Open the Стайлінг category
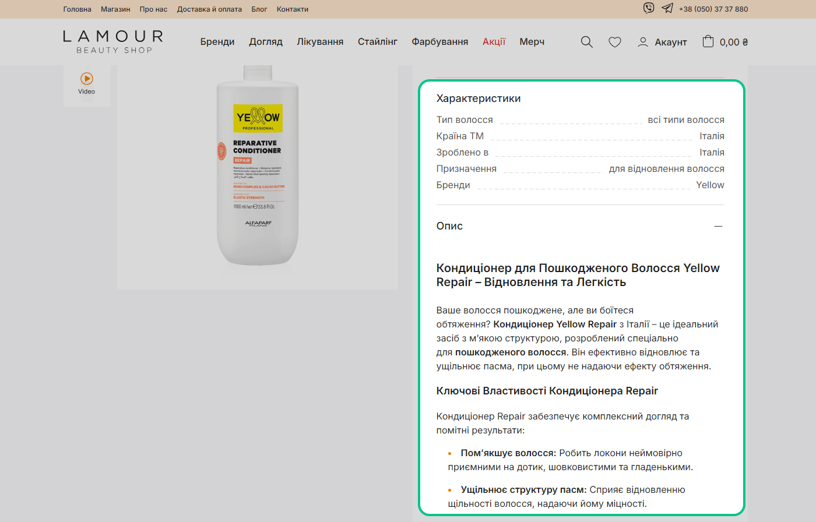 pyautogui.click(x=378, y=42)
